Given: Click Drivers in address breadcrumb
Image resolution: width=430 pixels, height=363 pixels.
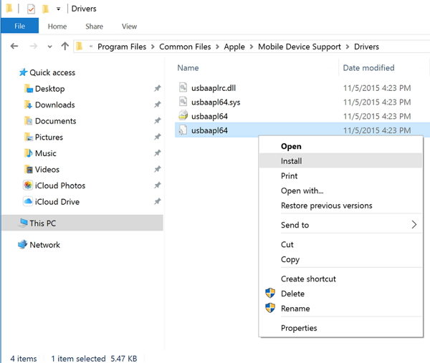Looking at the screenshot, I should point(366,47).
